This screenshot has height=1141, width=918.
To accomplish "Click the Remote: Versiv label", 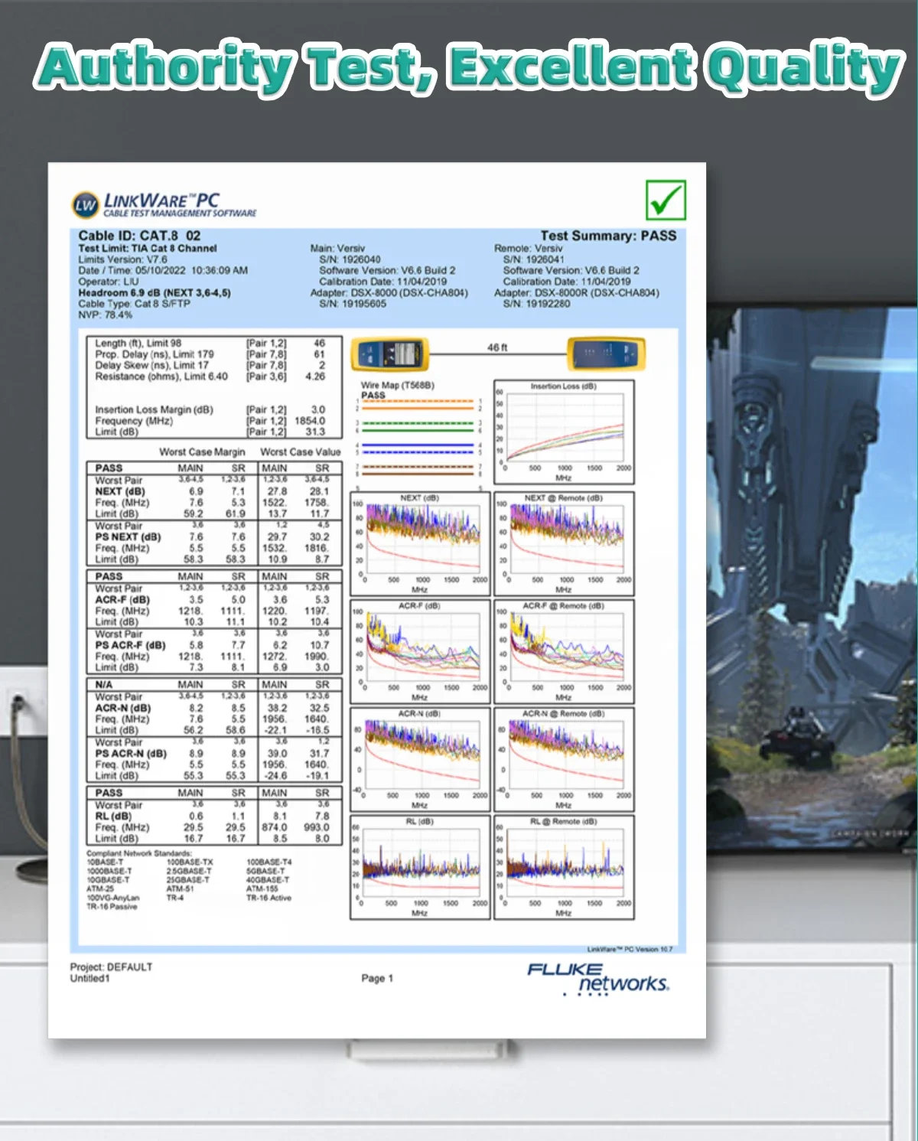I will (528, 248).
